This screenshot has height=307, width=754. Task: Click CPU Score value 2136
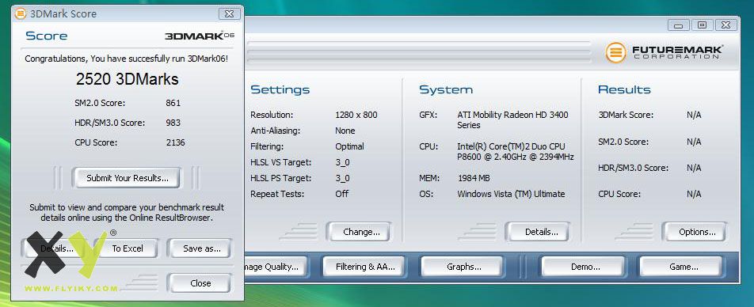click(x=176, y=142)
